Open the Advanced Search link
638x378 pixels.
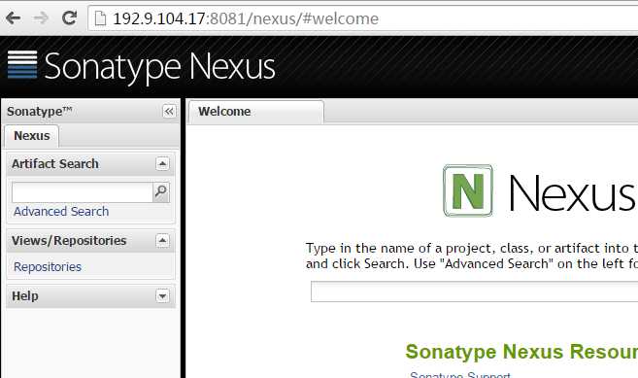click(x=61, y=212)
